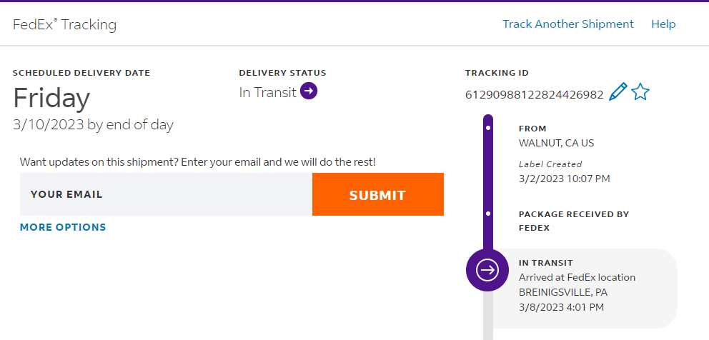Viewport: 709px width, 340px height.
Task: Expand MORE OPTIONS for shipment updates
Action: 63,227
